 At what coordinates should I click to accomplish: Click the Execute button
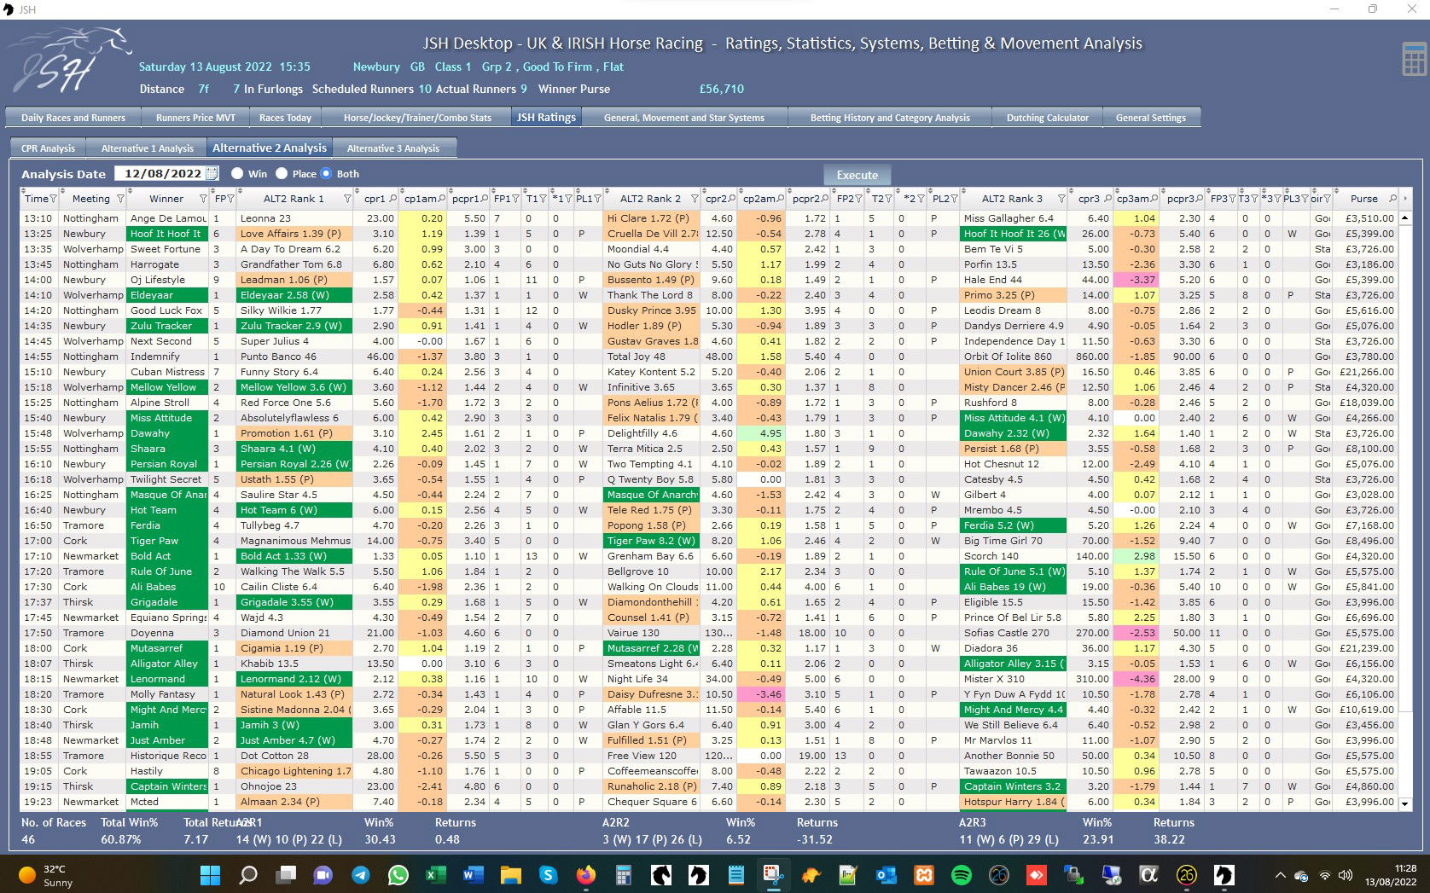[857, 175]
